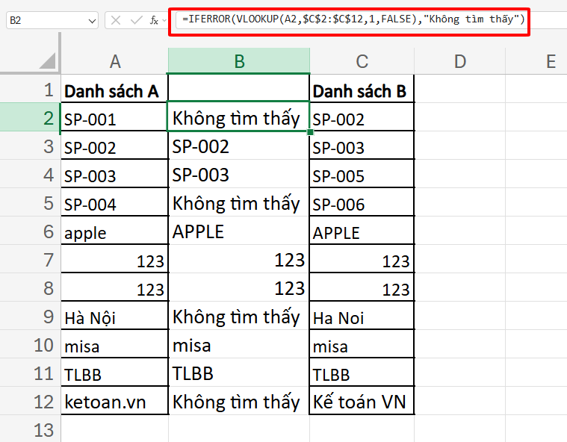Click cell B12 "Không tìm thấy"
Image resolution: width=567 pixels, height=442 pixels.
(238, 401)
